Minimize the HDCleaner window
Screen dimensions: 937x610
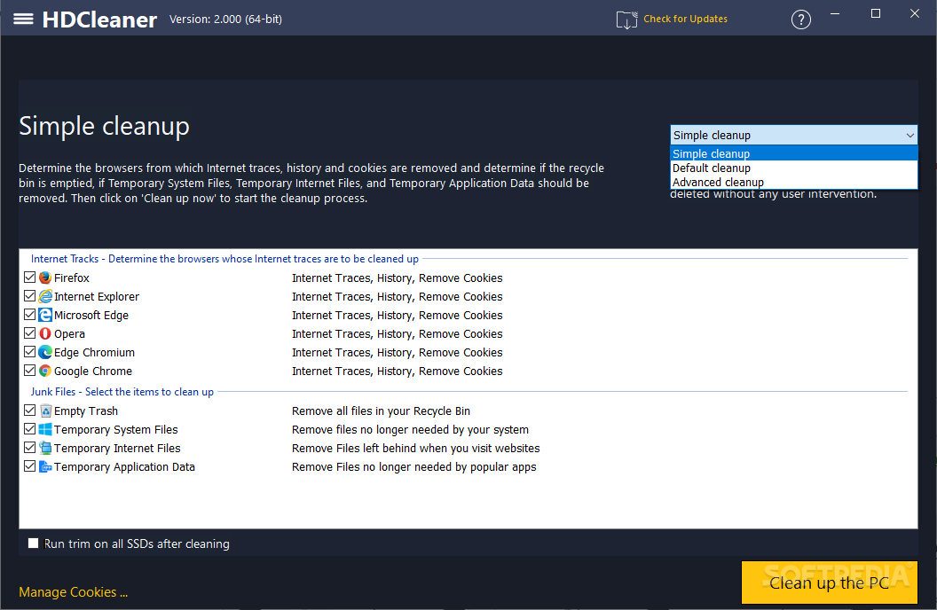[835, 13]
